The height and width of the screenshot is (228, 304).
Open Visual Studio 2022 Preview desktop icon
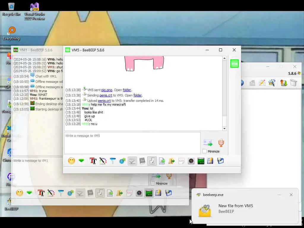coord(34,11)
